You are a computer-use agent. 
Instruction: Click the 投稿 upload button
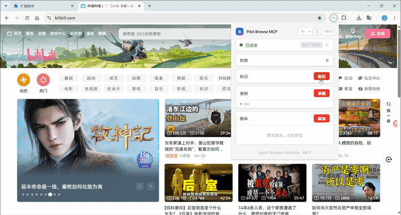(378, 33)
